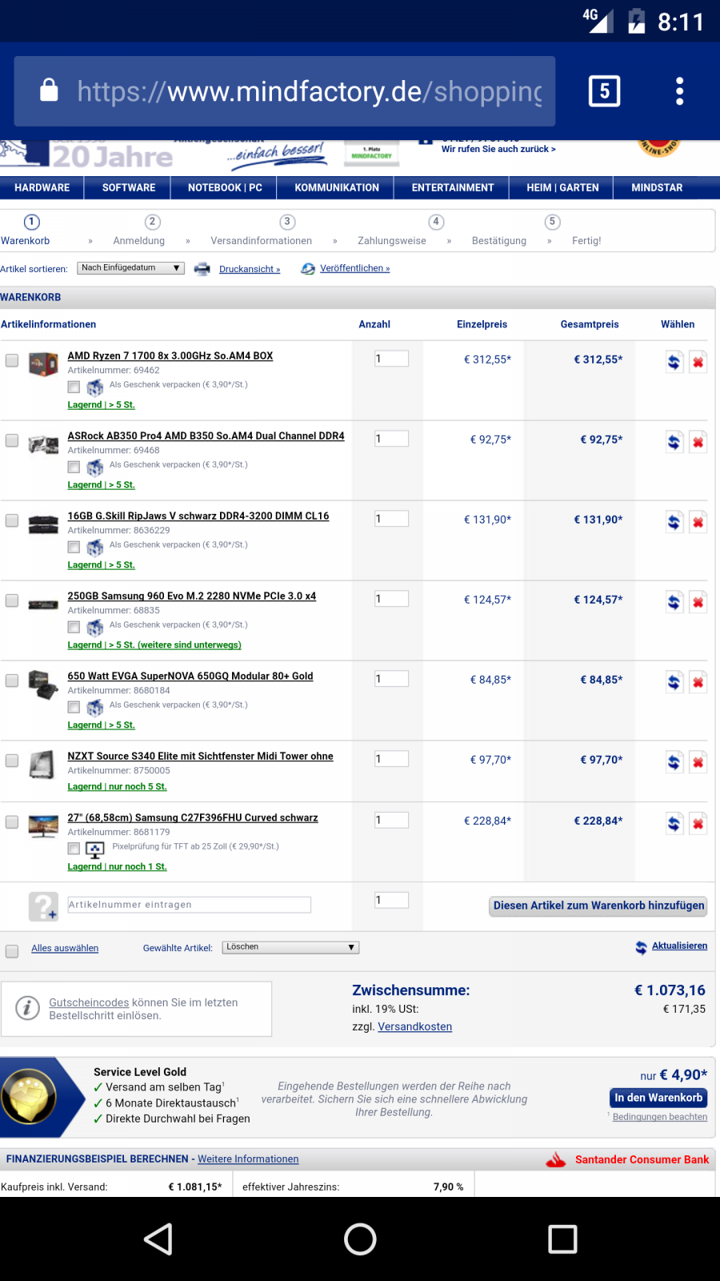Select the ASRock AB350 Pro4 item checkbox
Viewport: 720px width, 1281px height.
(12, 440)
